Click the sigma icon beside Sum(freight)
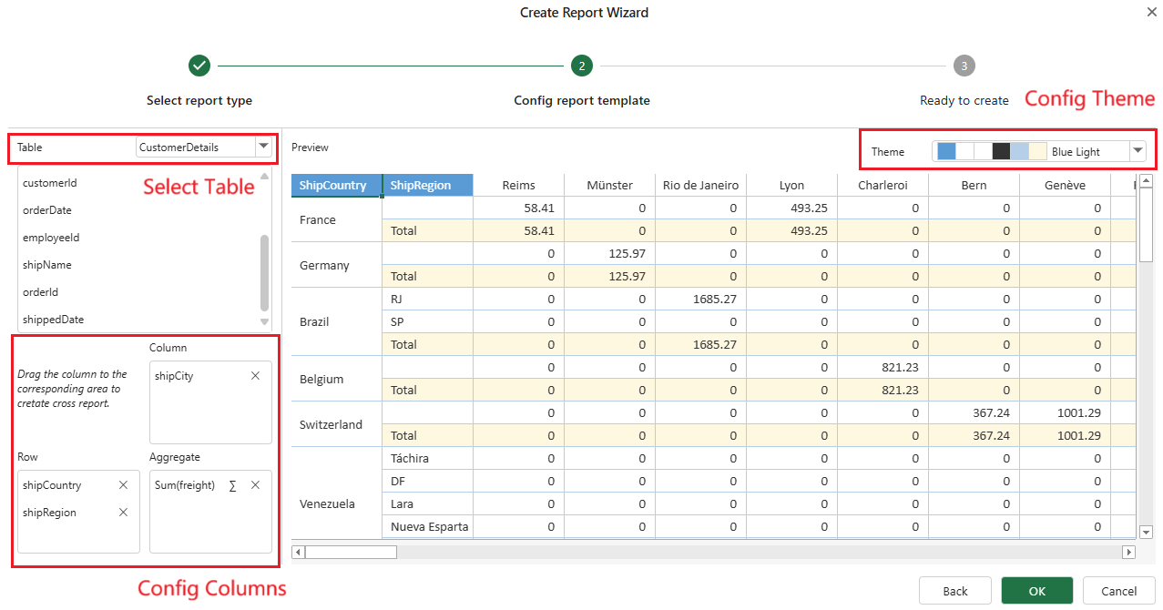1163x610 pixels. click(232, 485)
